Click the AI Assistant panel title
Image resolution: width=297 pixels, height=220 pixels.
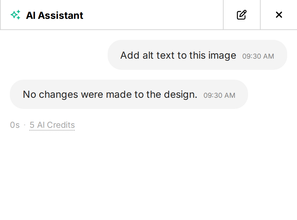coord(55,15)
